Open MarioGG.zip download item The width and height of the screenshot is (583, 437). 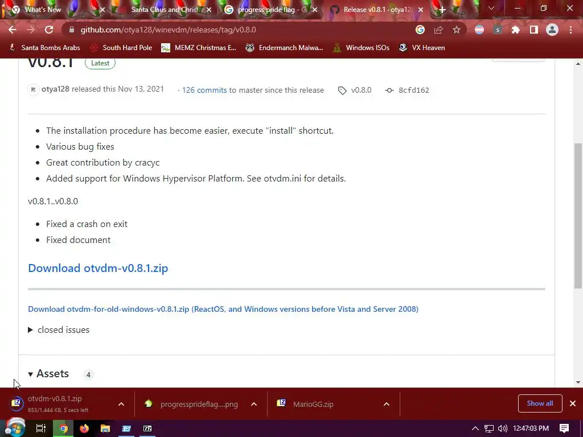tap(305, 404)
